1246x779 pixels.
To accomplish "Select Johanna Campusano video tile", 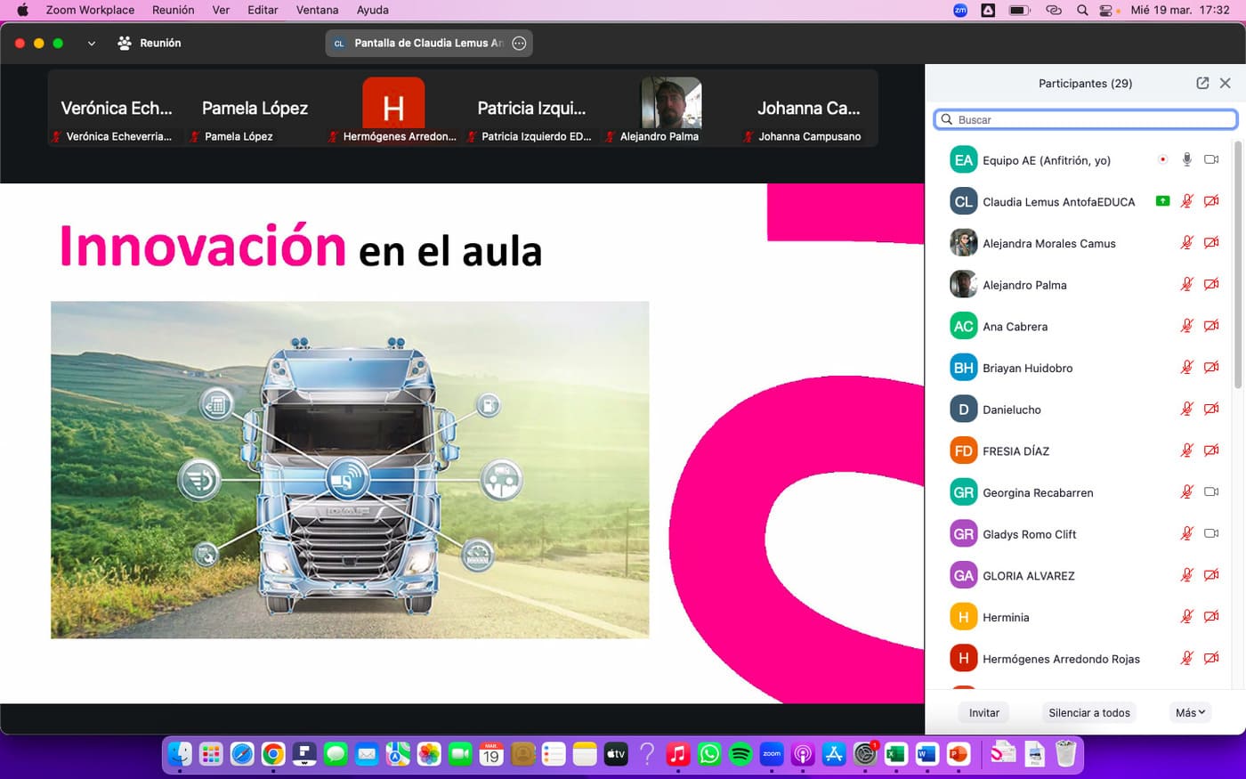I will (x=808, y=109).
